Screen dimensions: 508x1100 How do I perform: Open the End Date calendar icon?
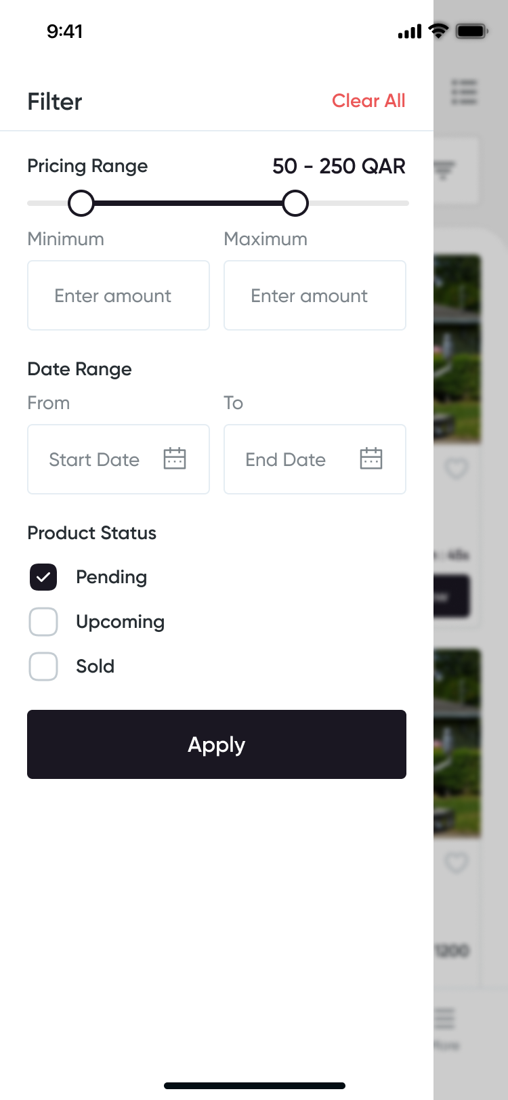click(x=371, y=459)
